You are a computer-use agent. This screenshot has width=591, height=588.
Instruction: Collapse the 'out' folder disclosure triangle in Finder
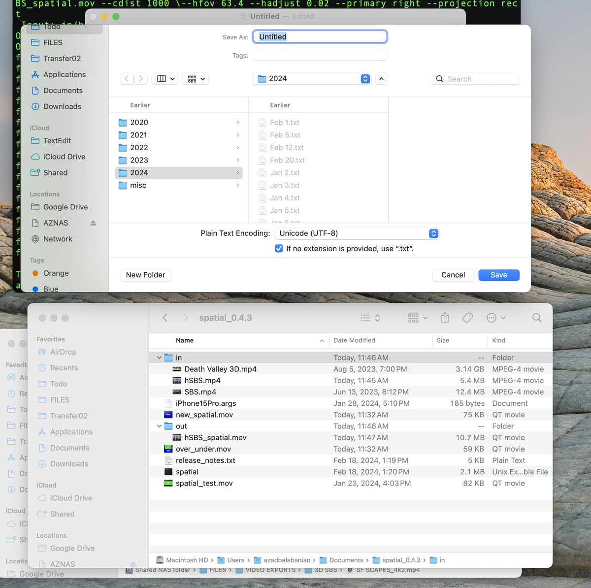159,426
